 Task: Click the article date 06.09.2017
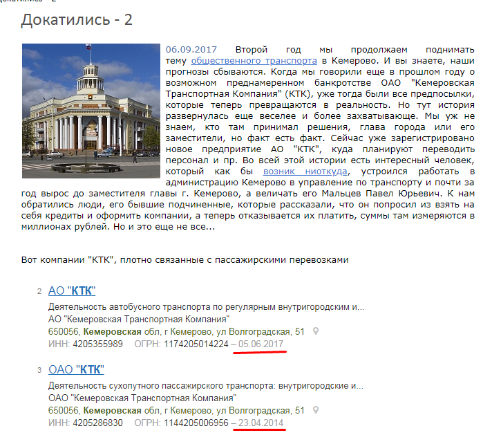pyautogui.click(x=191, y=50)
